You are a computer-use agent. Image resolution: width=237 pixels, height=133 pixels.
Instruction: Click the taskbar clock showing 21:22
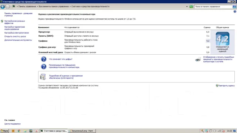tap(229, 131)
